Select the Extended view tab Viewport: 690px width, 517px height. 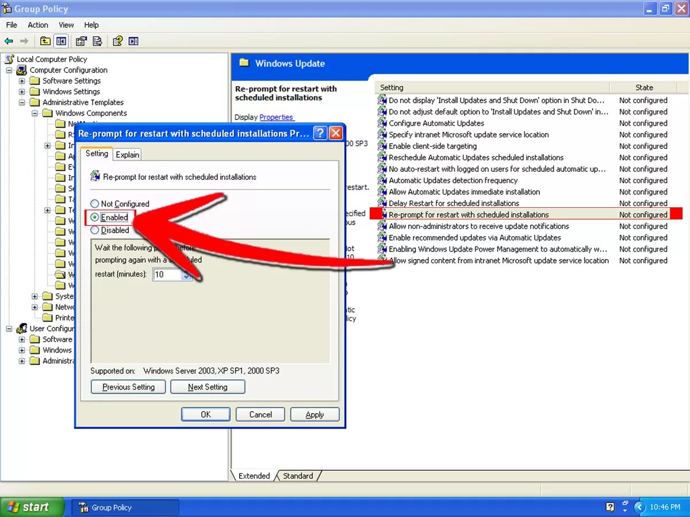[x=254, y=476]
